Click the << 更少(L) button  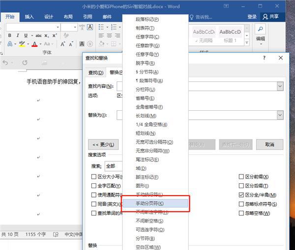coord(103,145)
